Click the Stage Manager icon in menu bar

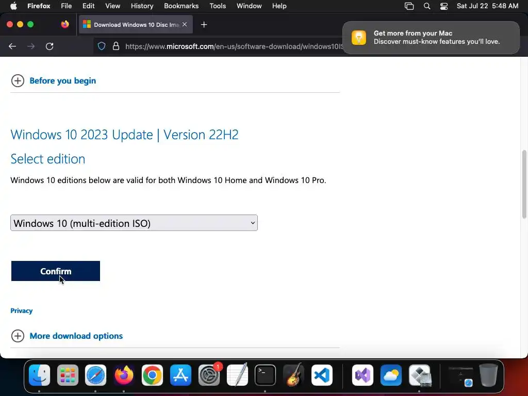coord(409,6)
